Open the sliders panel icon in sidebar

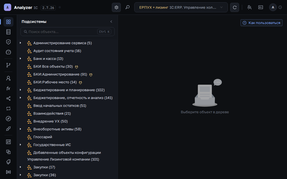coord(8,142)
